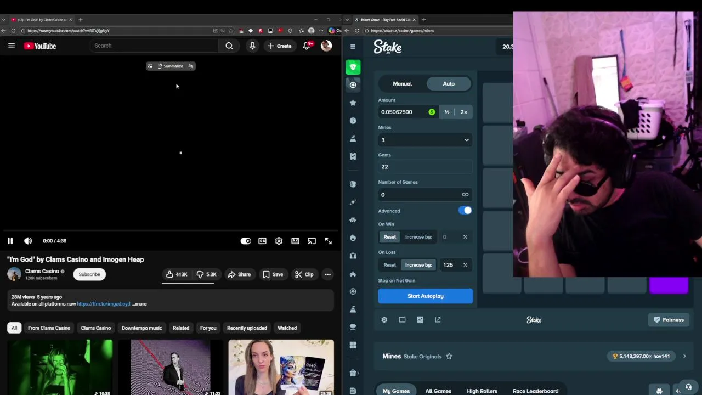Favourite Mines with the star icon
Screen dimensions: 702x395
point(449,356)
